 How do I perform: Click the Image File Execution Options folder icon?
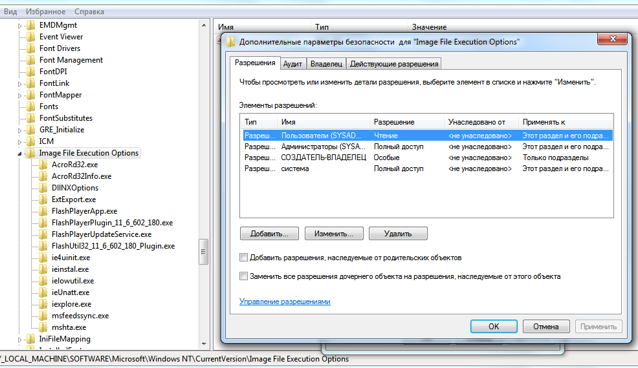pyautogui.click(x=31, y=153)
